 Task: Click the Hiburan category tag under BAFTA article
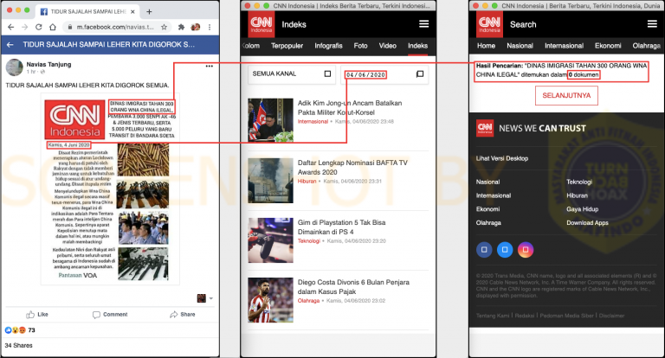coord(307,182)
